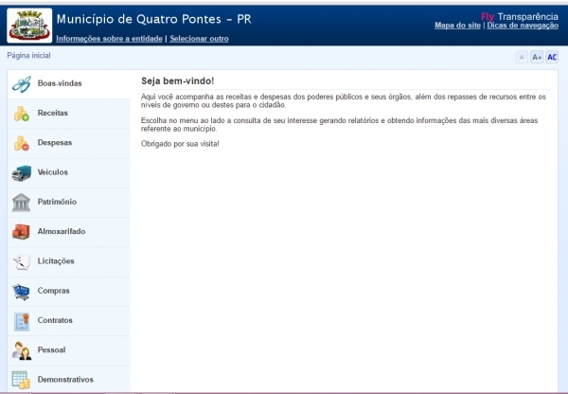Increase font size with A+ button
The width and height of the screenshot is (568, 394).
[x=537, y=58]
